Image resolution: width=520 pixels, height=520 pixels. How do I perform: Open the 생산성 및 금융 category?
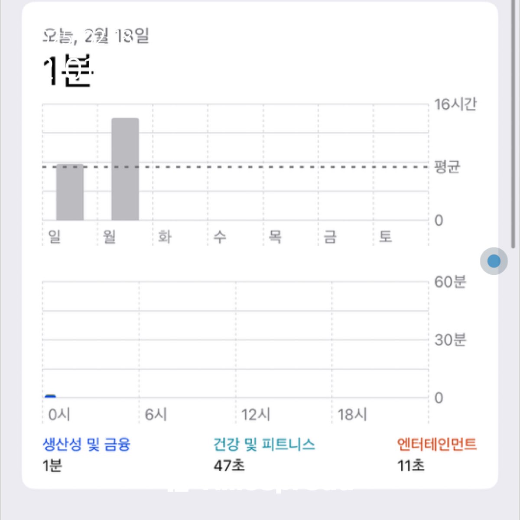(86, 444)
